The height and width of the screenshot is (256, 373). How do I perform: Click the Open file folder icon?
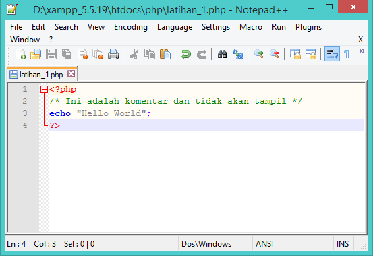pyautogui.click(x=36, y=54)
